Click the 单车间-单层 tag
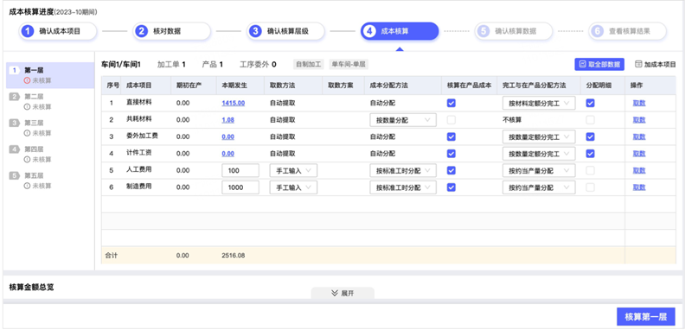Image resolution: width=692 pixels, height=336 pixels. (x=349, y=65)
